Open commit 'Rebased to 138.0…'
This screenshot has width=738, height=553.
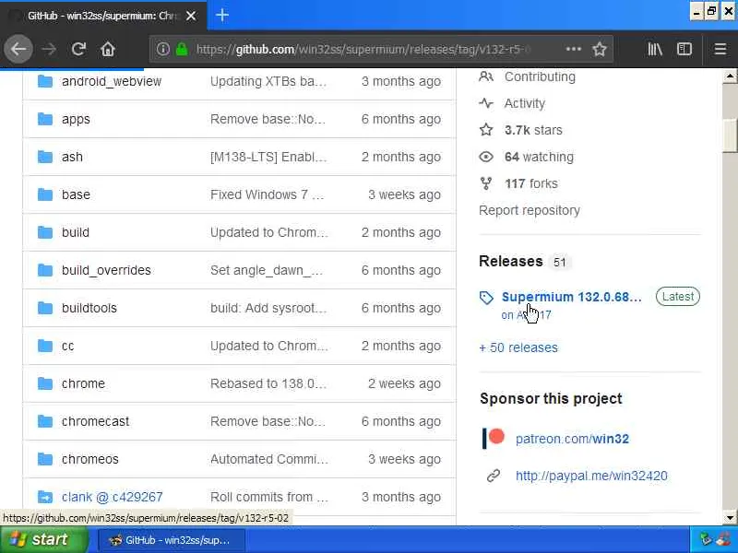click(268, 383)
